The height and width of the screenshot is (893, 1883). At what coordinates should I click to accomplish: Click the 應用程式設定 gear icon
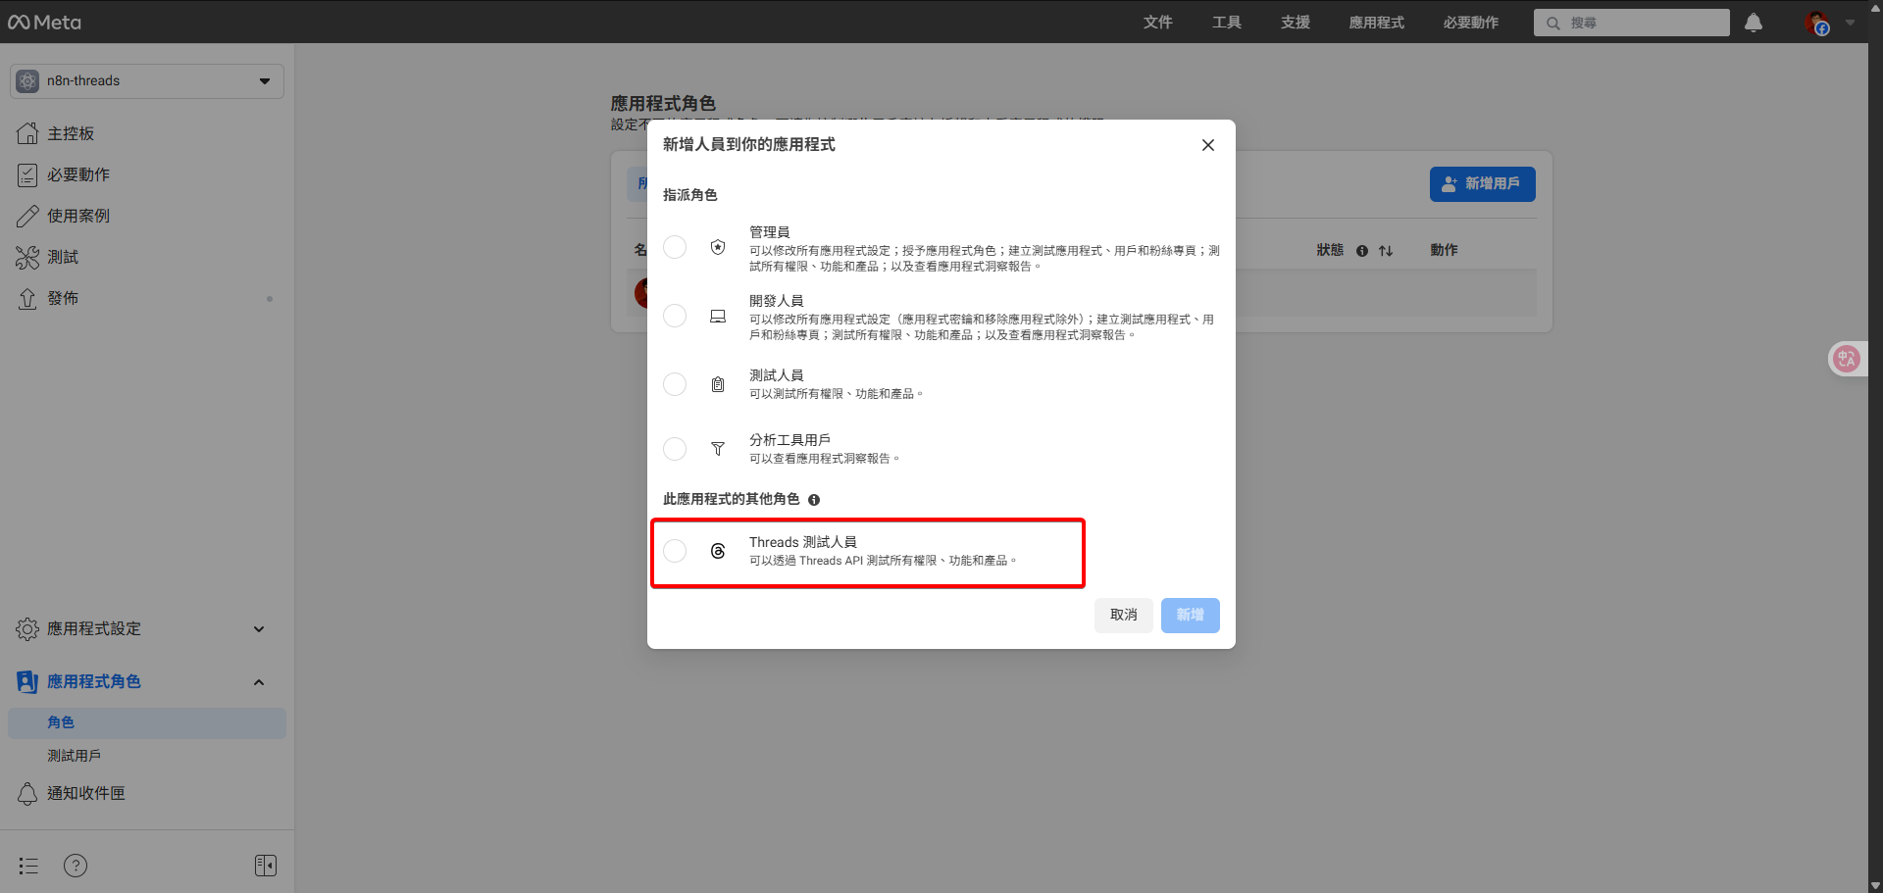(27, 629)
